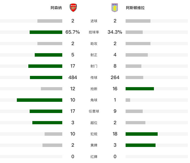Select the 任意球 stat label
Image resolution: width=190 pixels, height=163 pixels.
pyautogui.click(x=94, y=111)
